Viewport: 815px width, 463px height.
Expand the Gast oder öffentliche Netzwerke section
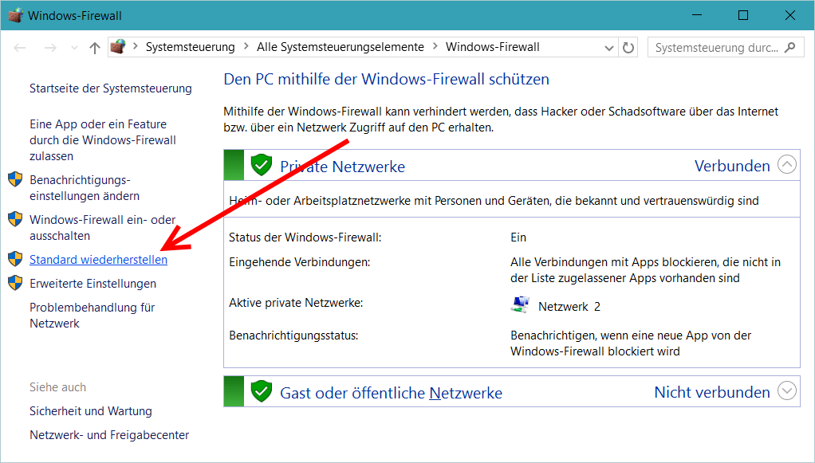click(x=787, y=390)
